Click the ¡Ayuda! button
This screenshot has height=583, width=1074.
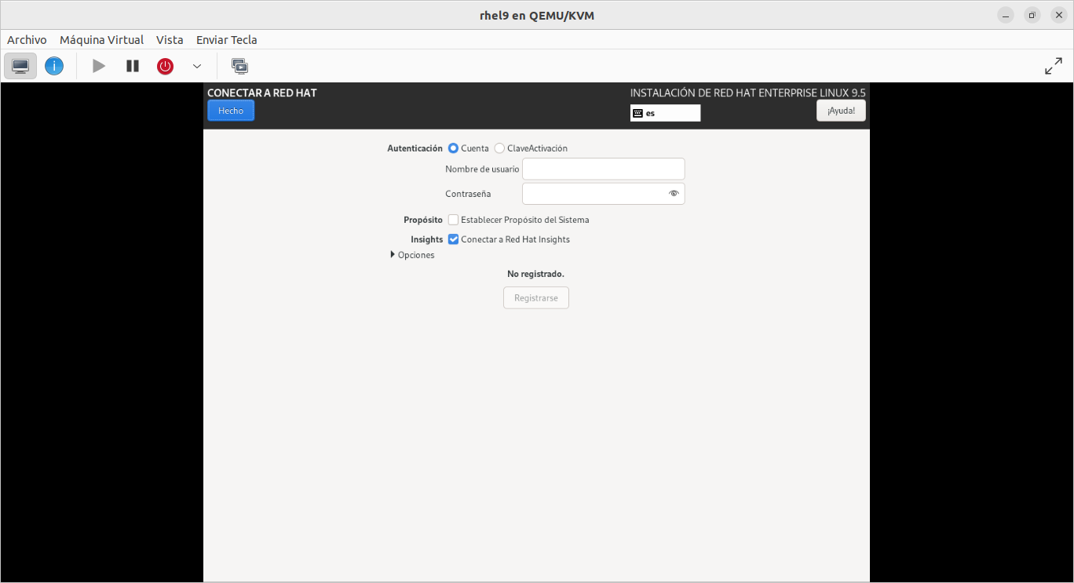point(841,111)
